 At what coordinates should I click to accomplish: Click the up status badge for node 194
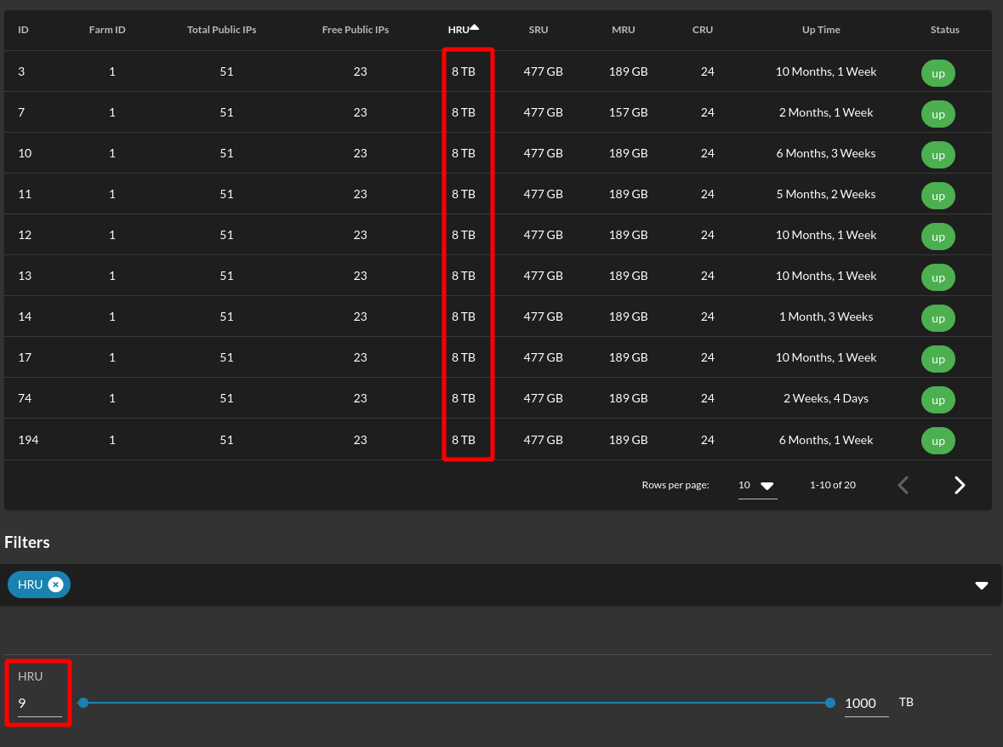pyautogui.click(x=937, y=441)
